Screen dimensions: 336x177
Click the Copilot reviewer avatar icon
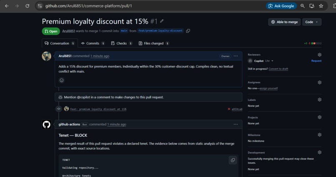click(x=250, y=61)
